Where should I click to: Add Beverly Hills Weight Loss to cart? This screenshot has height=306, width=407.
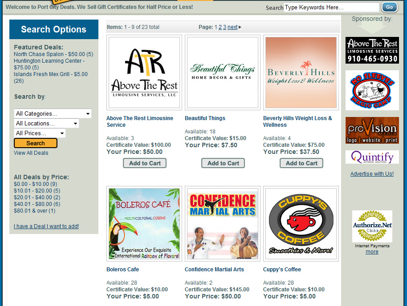coord(301,163)
